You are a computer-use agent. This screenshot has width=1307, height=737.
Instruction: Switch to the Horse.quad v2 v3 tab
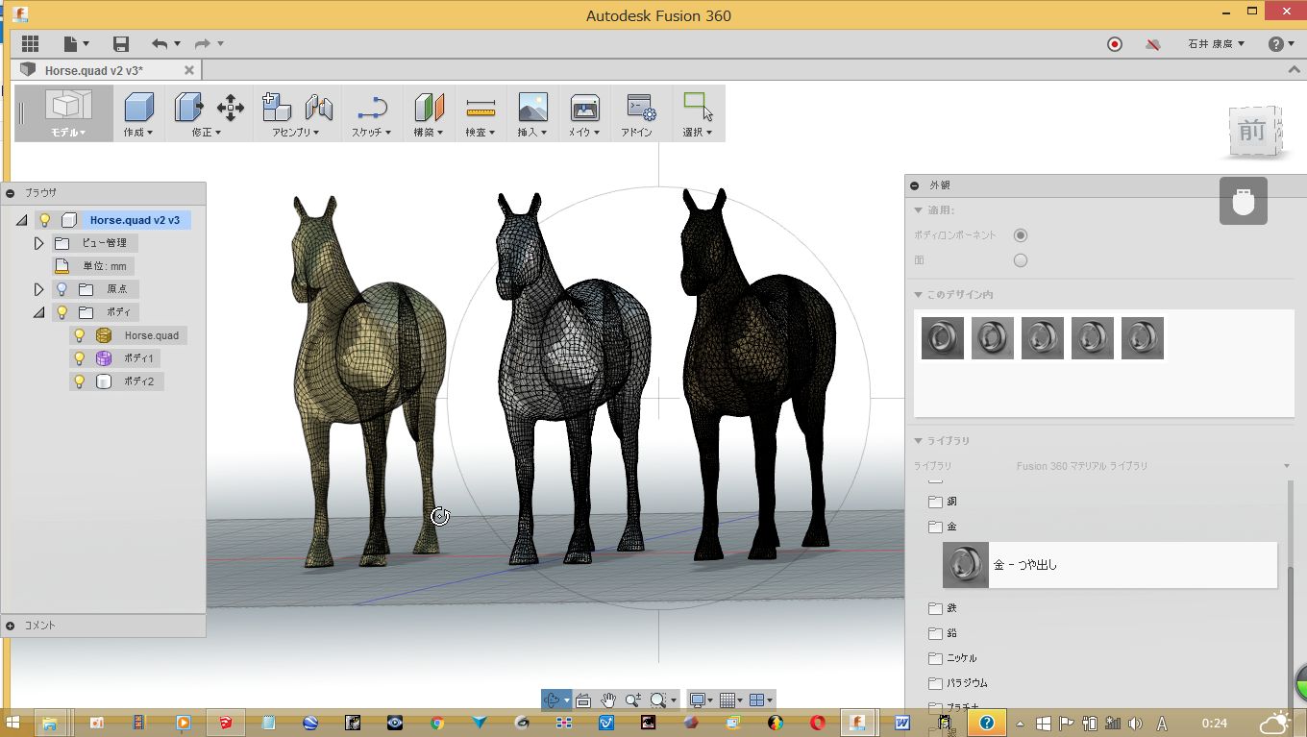click(x=93, y=70)
